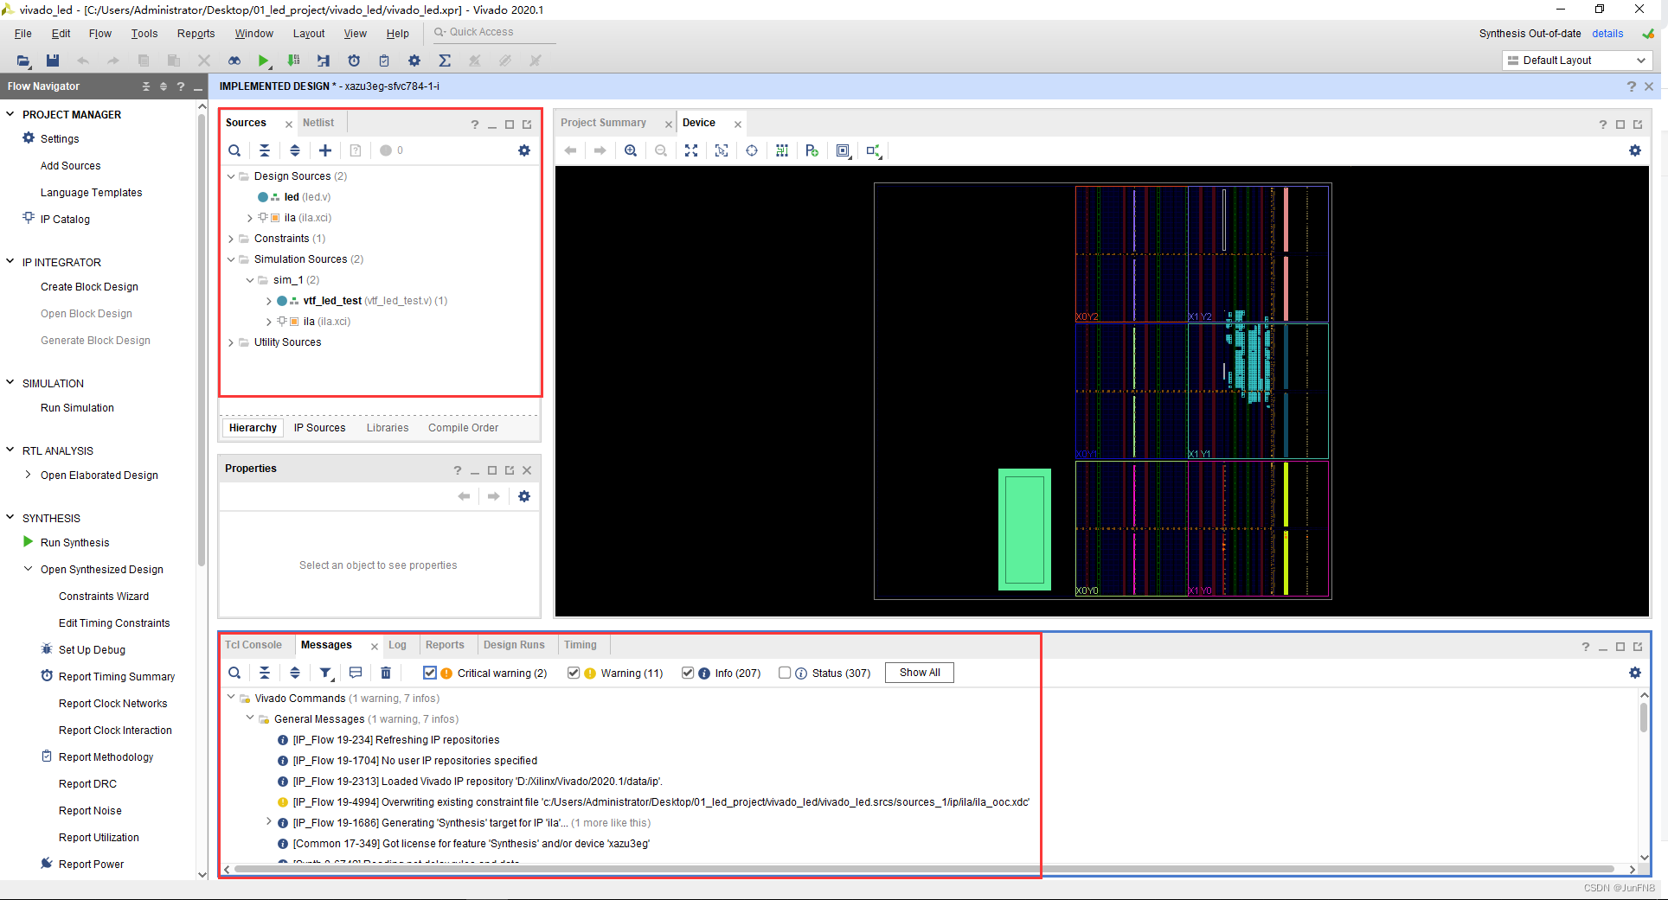Click the green pblock rectangle in Device view
The height and width of the screenshot is (900, 1668).
click(x=1024, y=529)
